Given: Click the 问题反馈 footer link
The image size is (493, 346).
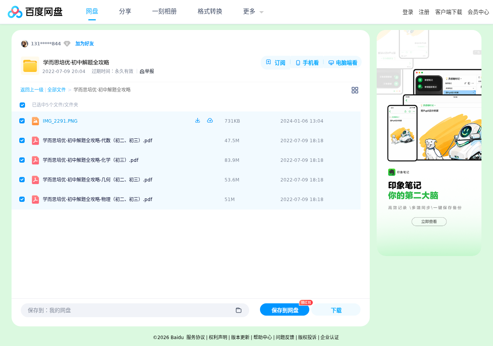Looking at the screenshot, I should point(285,338).
